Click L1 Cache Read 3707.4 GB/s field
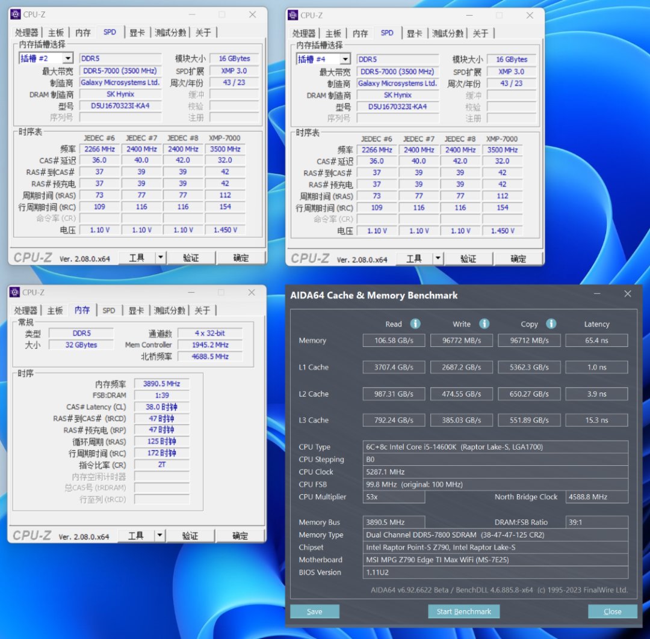Viewport: 650px width, 639px height. point(394,367)
